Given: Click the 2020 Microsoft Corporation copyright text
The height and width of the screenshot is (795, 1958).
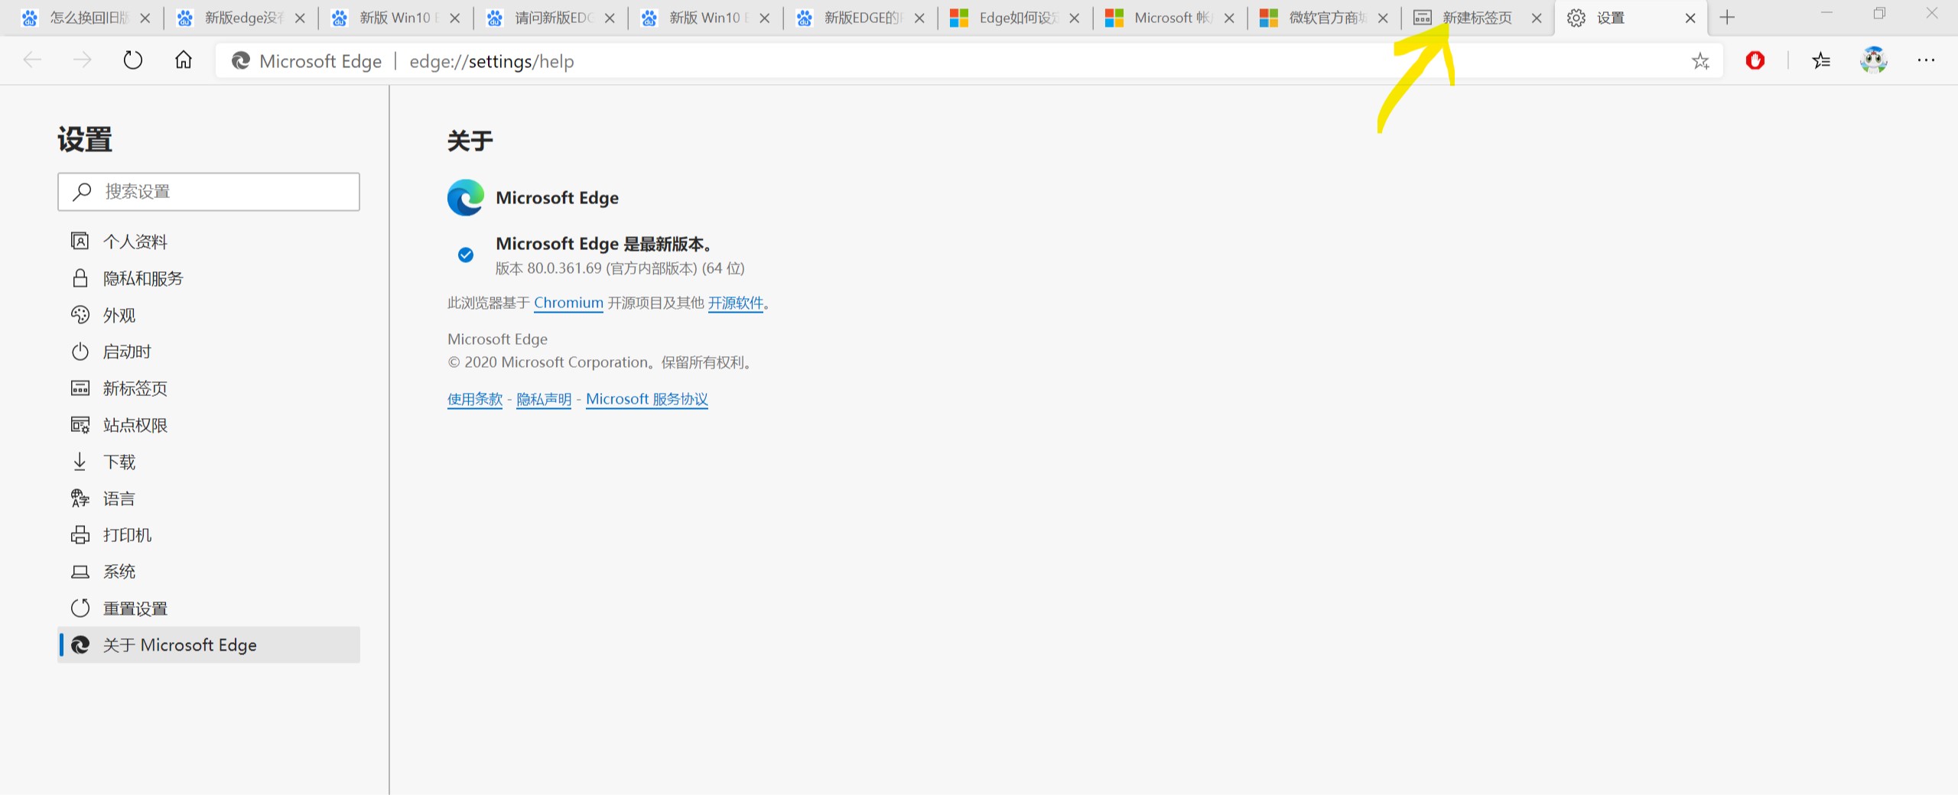Looking at the screenshot, I should (x=600, y=362).
